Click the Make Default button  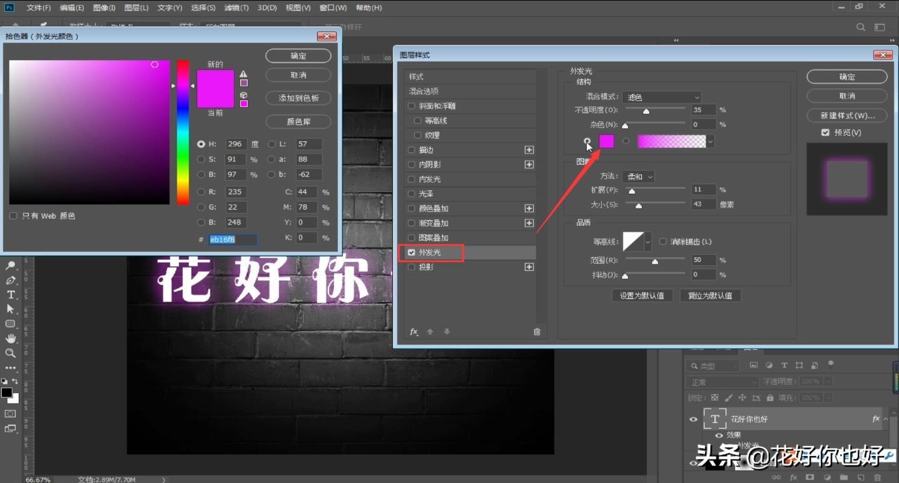[x=642, y=296]
